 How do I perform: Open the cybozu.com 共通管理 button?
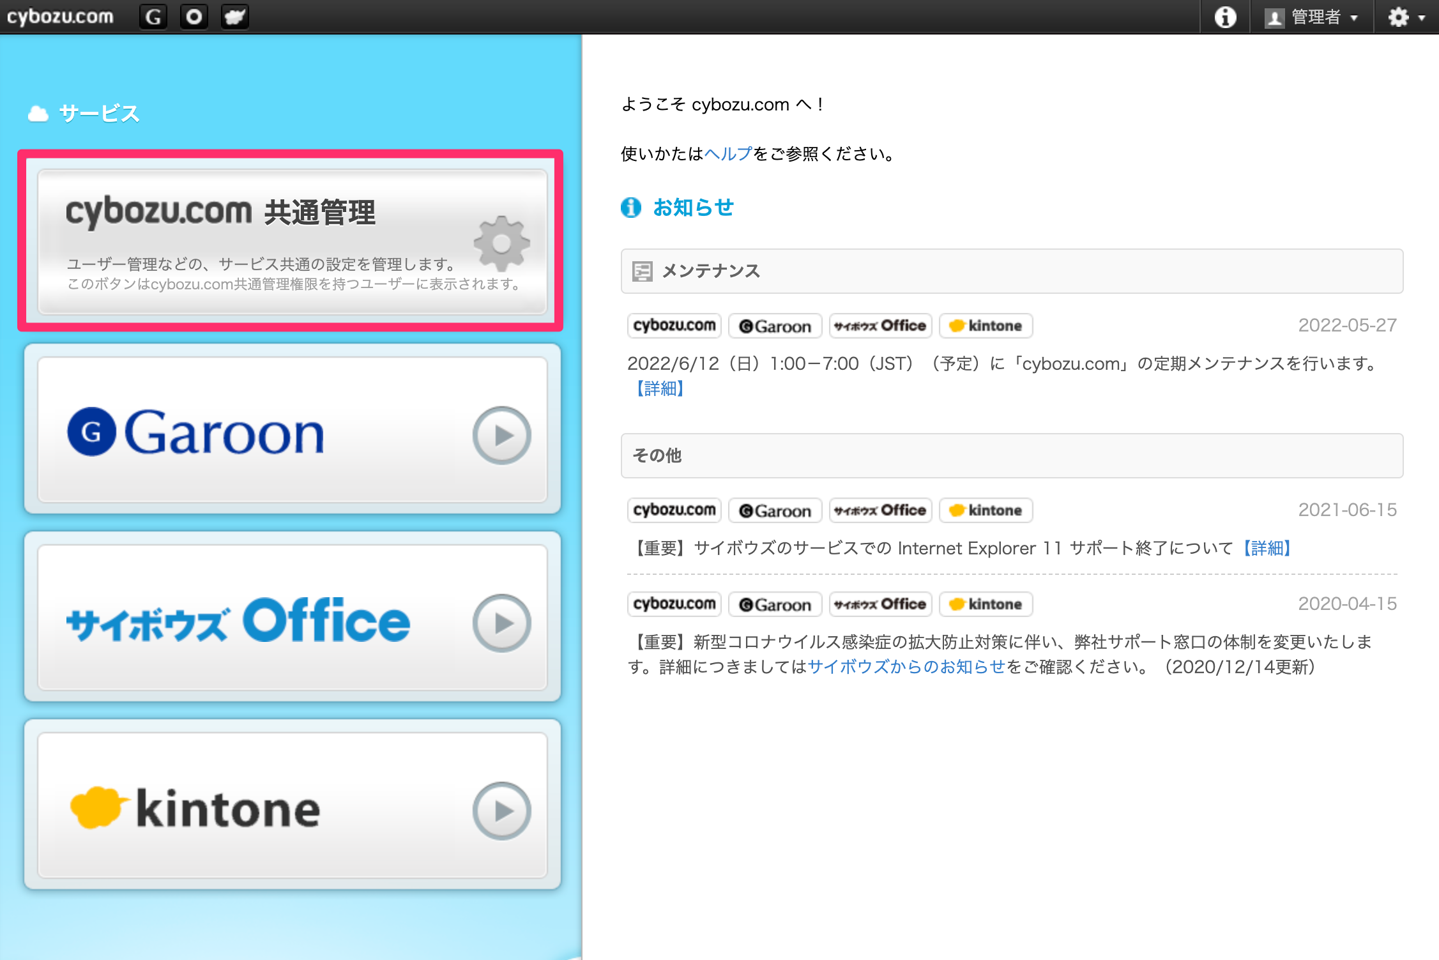293,241
